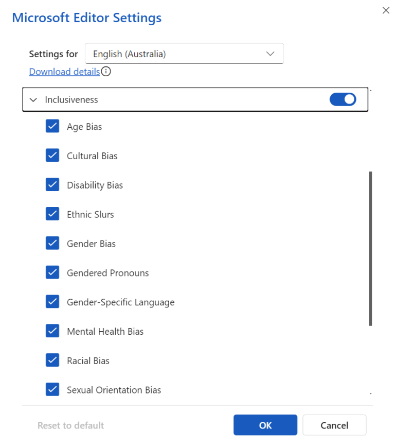395x446 pixels.
Task: Uncheck the Ethnic Slurs option
Action: [x=52, y=214]
